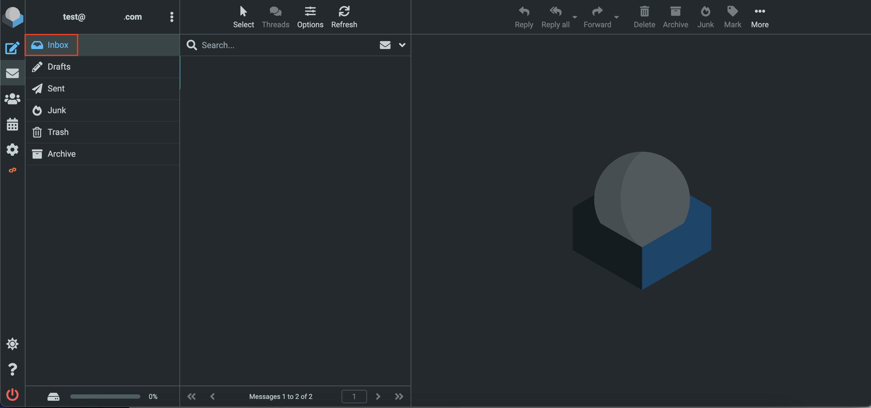Click the disk quota usage bar
Viewport: 871px width, 408px height.
(x=105, y=396)
